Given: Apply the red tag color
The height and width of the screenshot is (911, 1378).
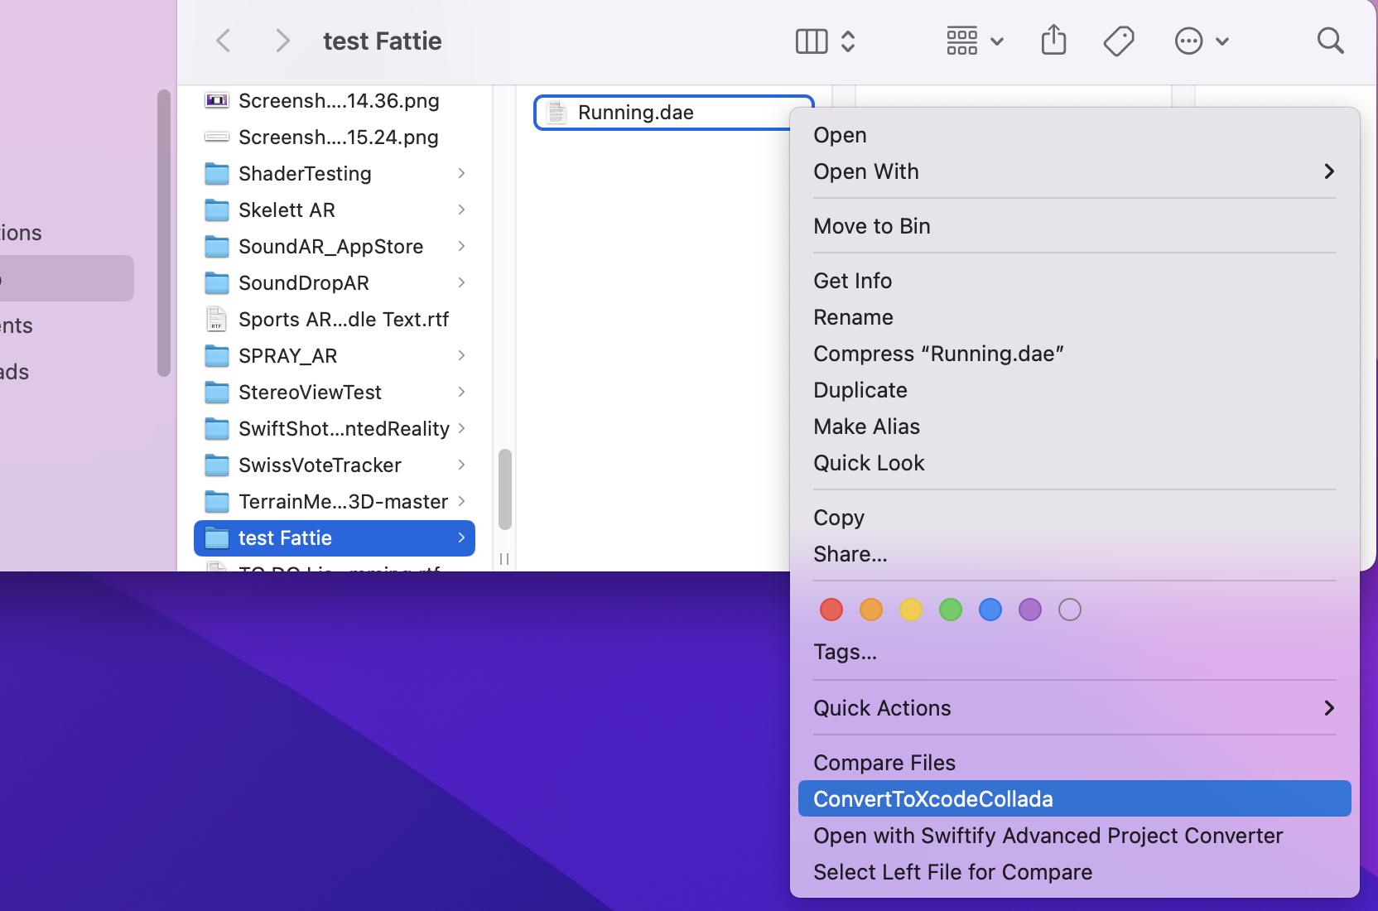Looking at the screenshot, I should pos(831,610).
